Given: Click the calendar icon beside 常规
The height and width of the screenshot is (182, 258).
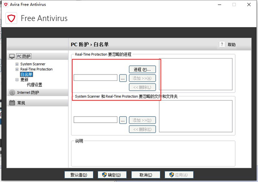Looking at the screenshot, I should click(12, 103).
